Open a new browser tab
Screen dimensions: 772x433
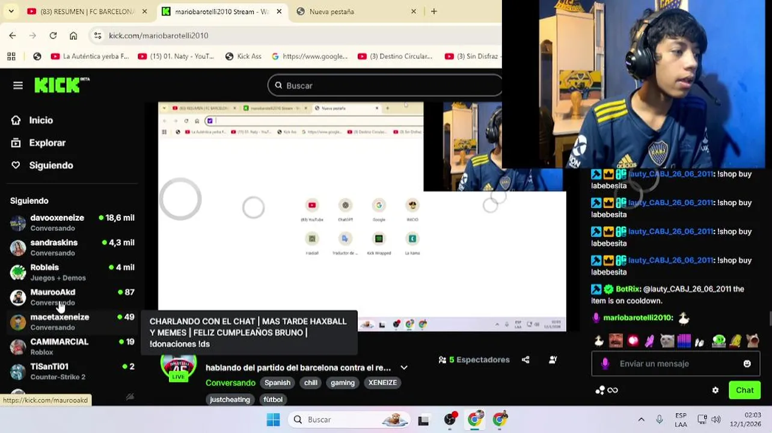click(x=433, y=11)
